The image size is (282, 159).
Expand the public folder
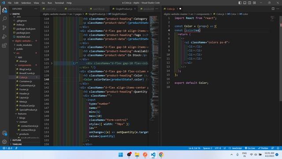pyautogui.click(x=20, y=49)
